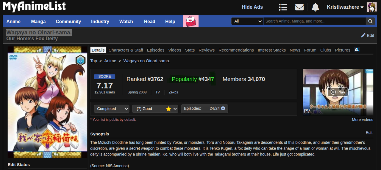
Task: Click the (Source: NIS America) text
Action: [x=110, y=166]
